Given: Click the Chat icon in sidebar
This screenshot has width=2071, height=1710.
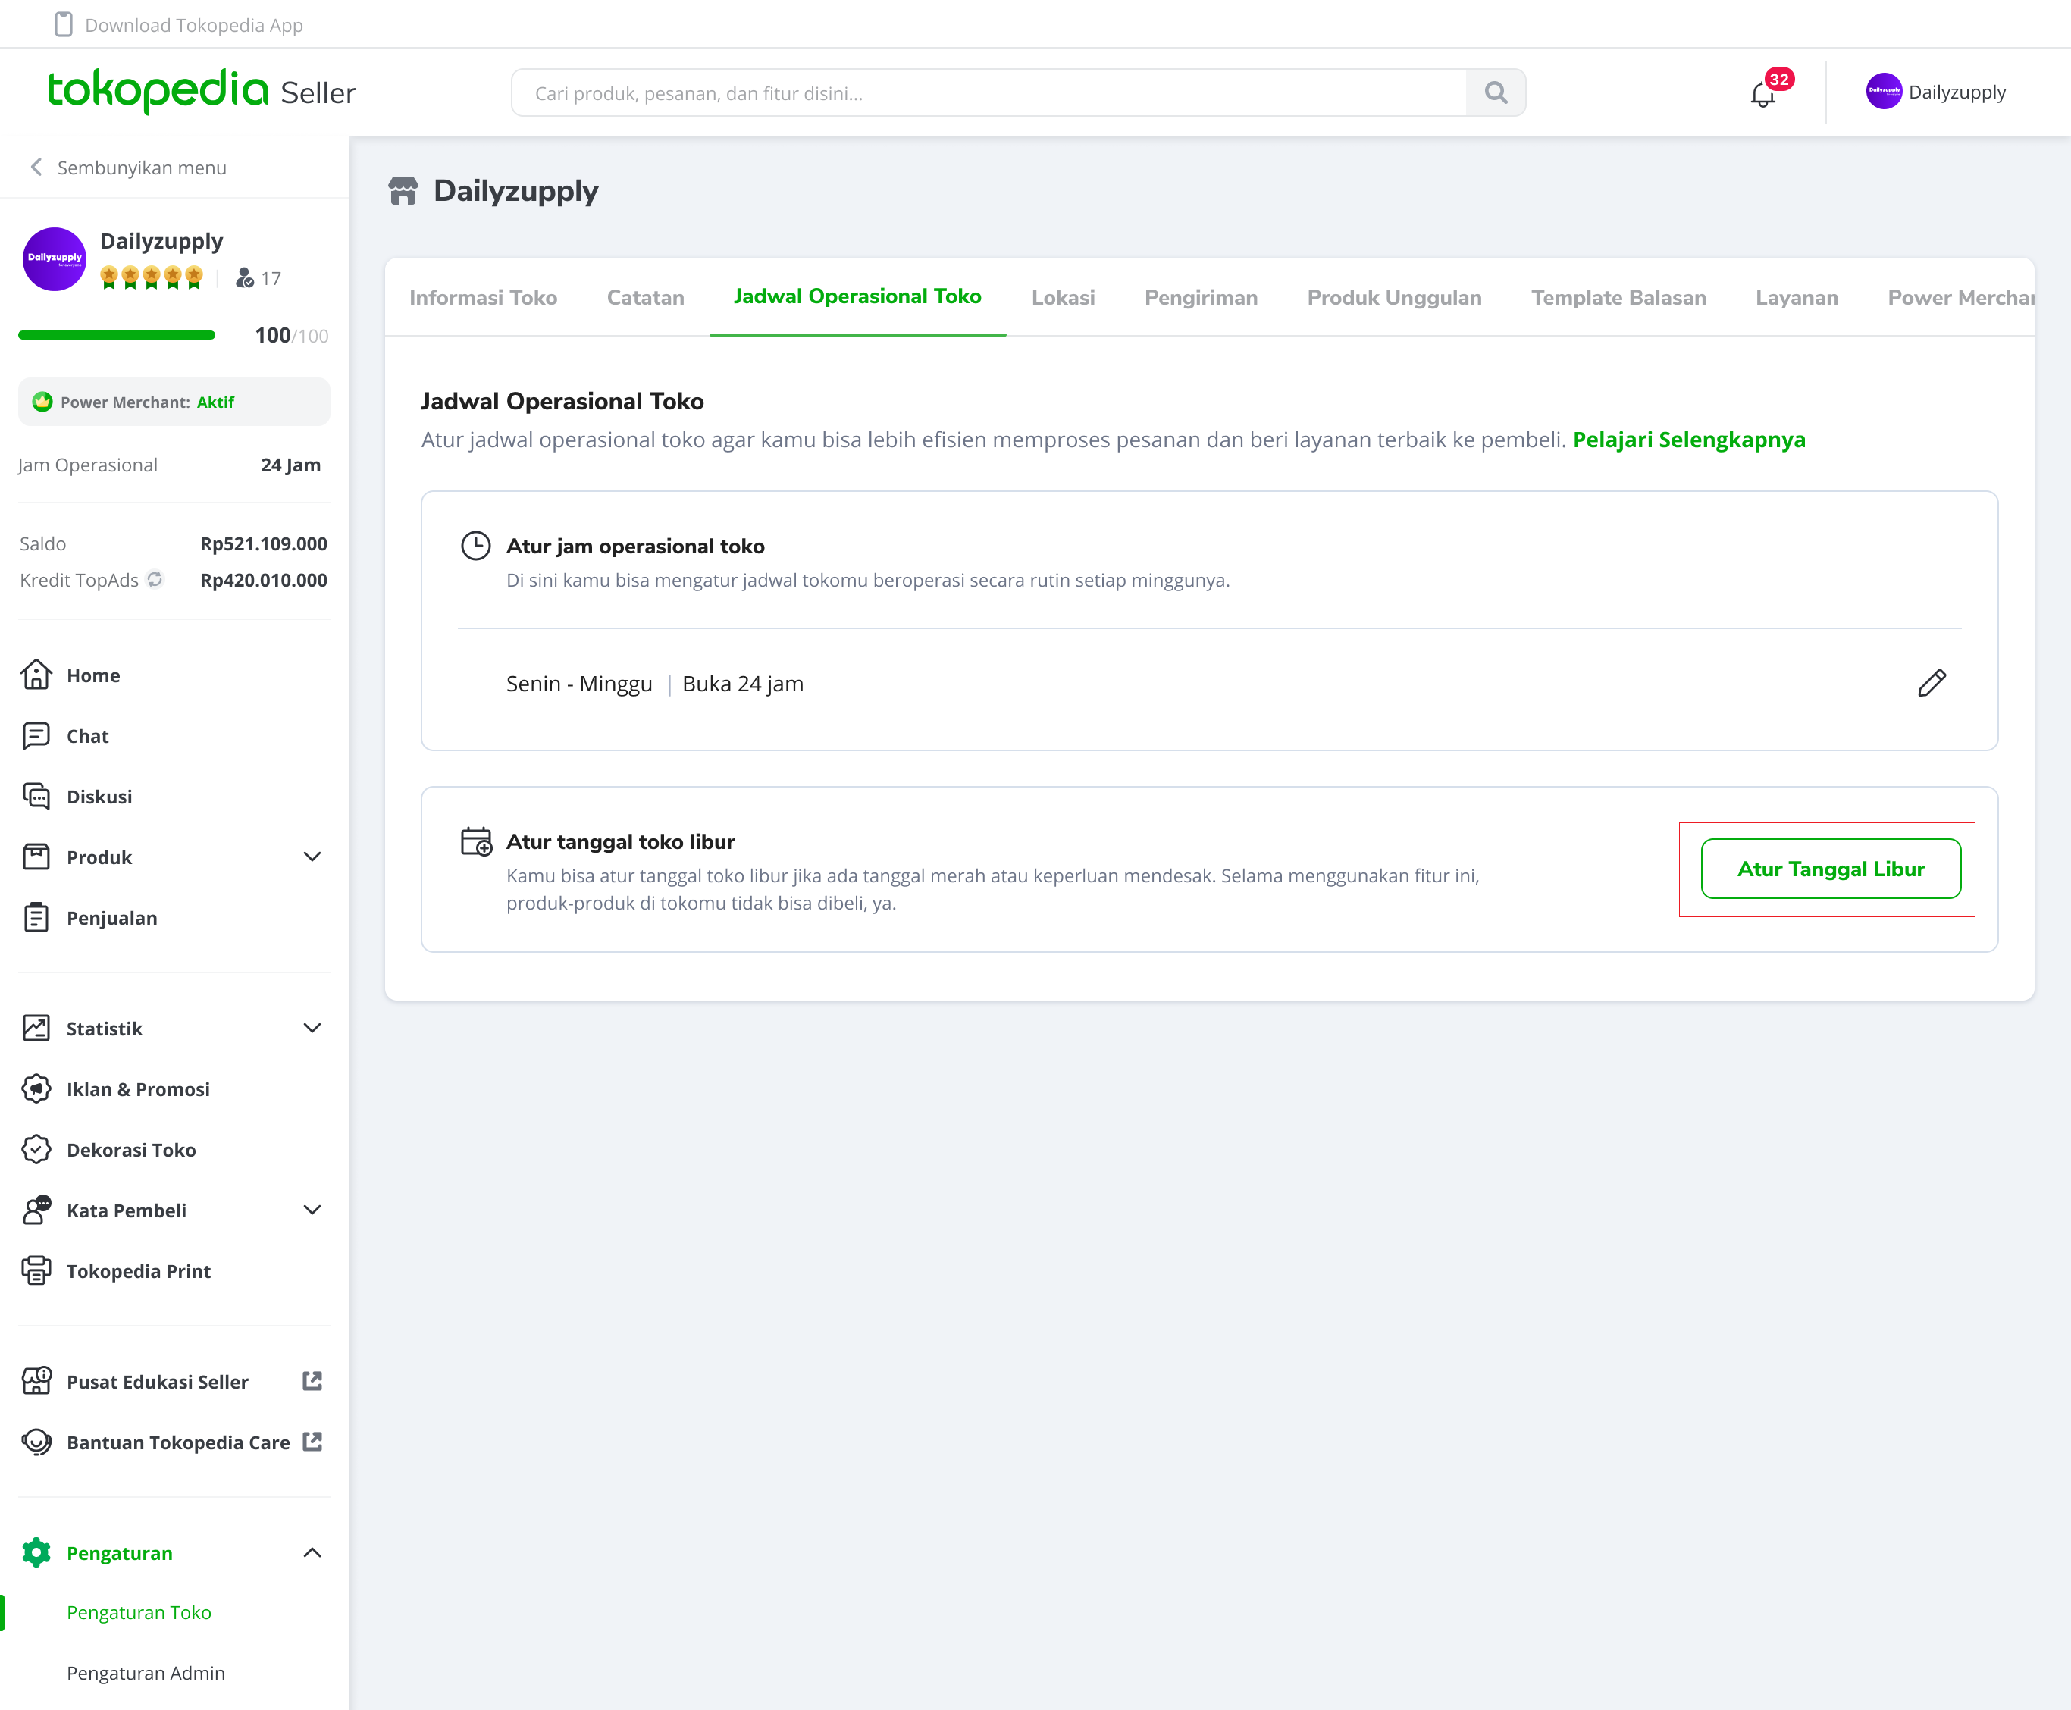Looking at the screenshot, I should pos(36,736).
